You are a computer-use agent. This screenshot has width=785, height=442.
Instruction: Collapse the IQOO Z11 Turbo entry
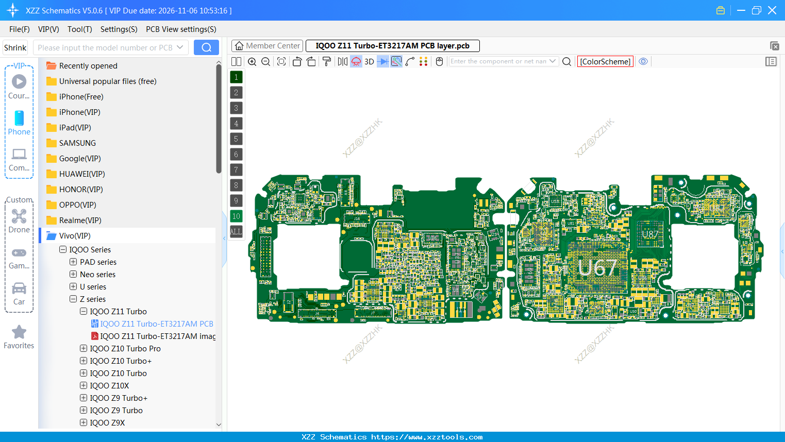point(83,311)
